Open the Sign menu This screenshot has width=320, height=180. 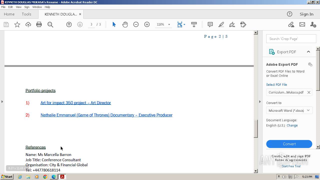(x=27, y=7)
